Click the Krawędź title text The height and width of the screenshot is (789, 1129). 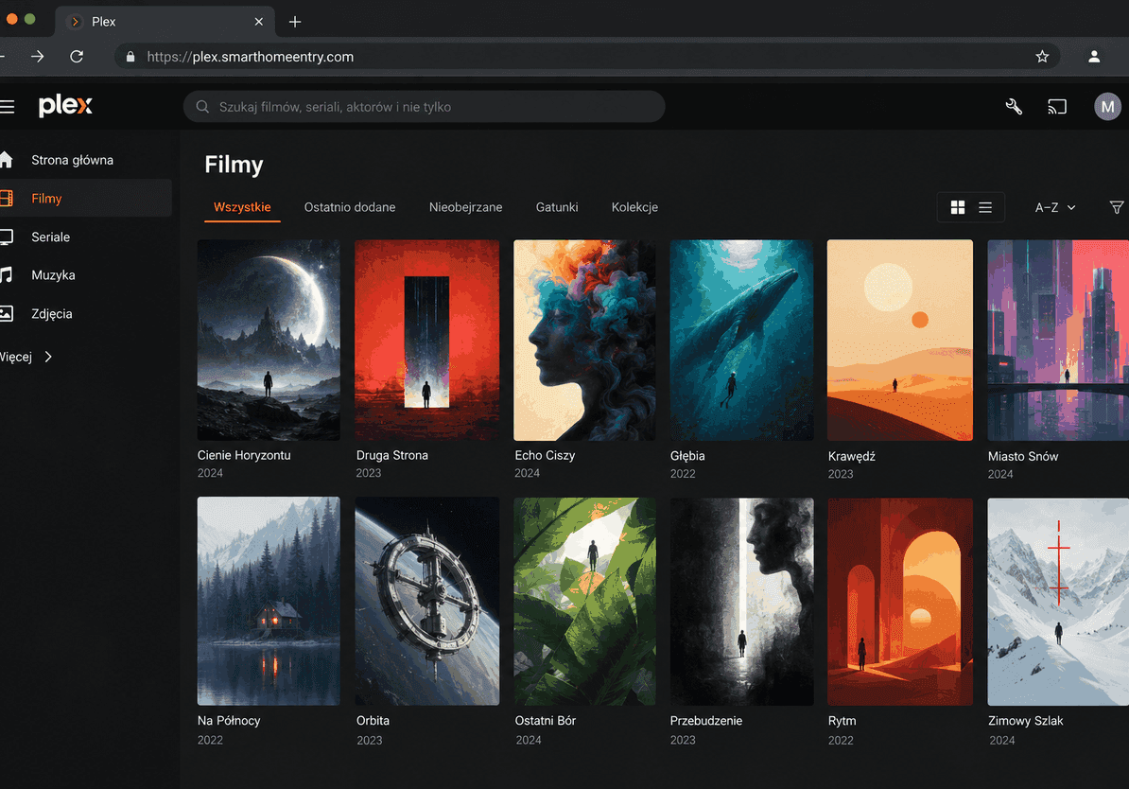852,456
